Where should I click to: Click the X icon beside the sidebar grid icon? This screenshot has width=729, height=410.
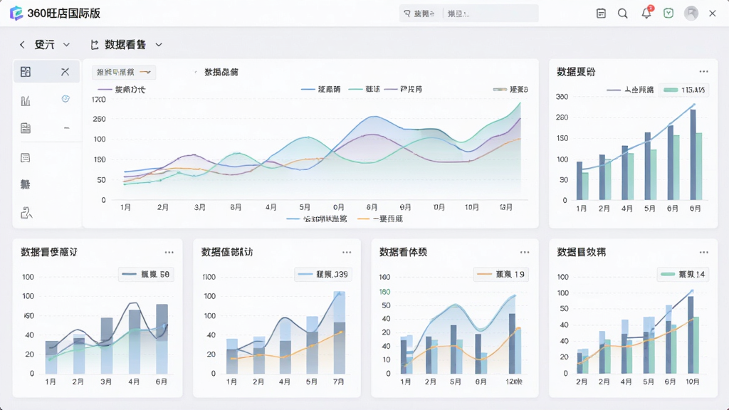click(x=65, y=72)
